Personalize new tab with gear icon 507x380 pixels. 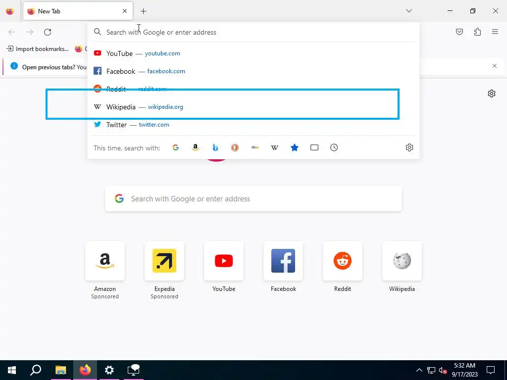492,94
